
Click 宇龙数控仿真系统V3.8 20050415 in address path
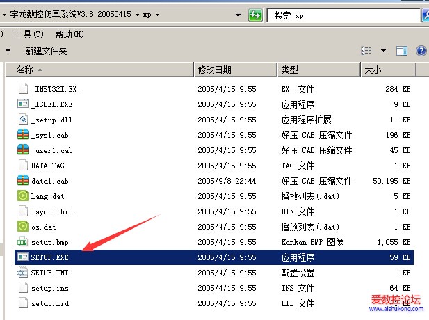71,14
